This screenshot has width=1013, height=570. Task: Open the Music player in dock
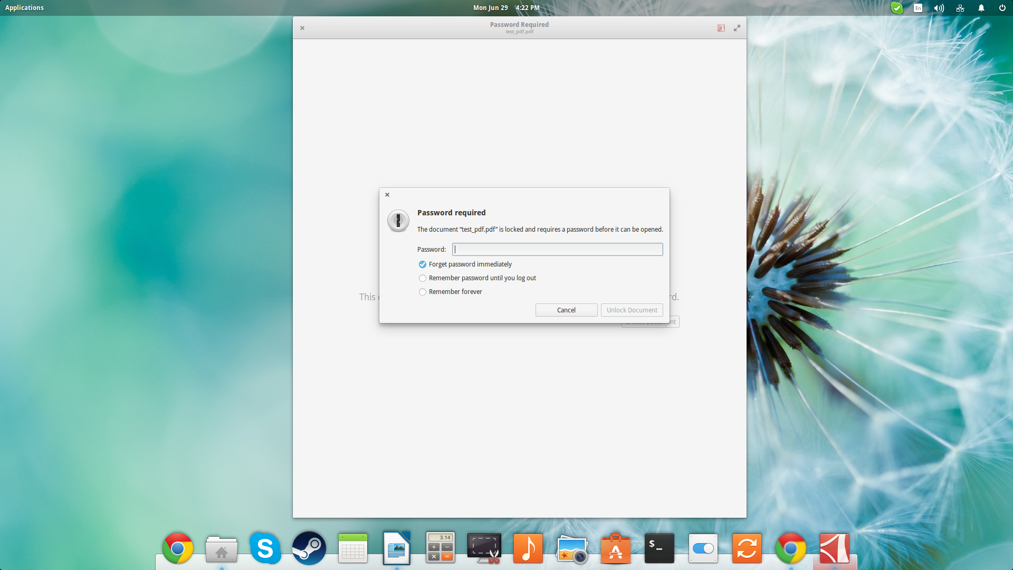pyautogui.click(x=528, y=548)
